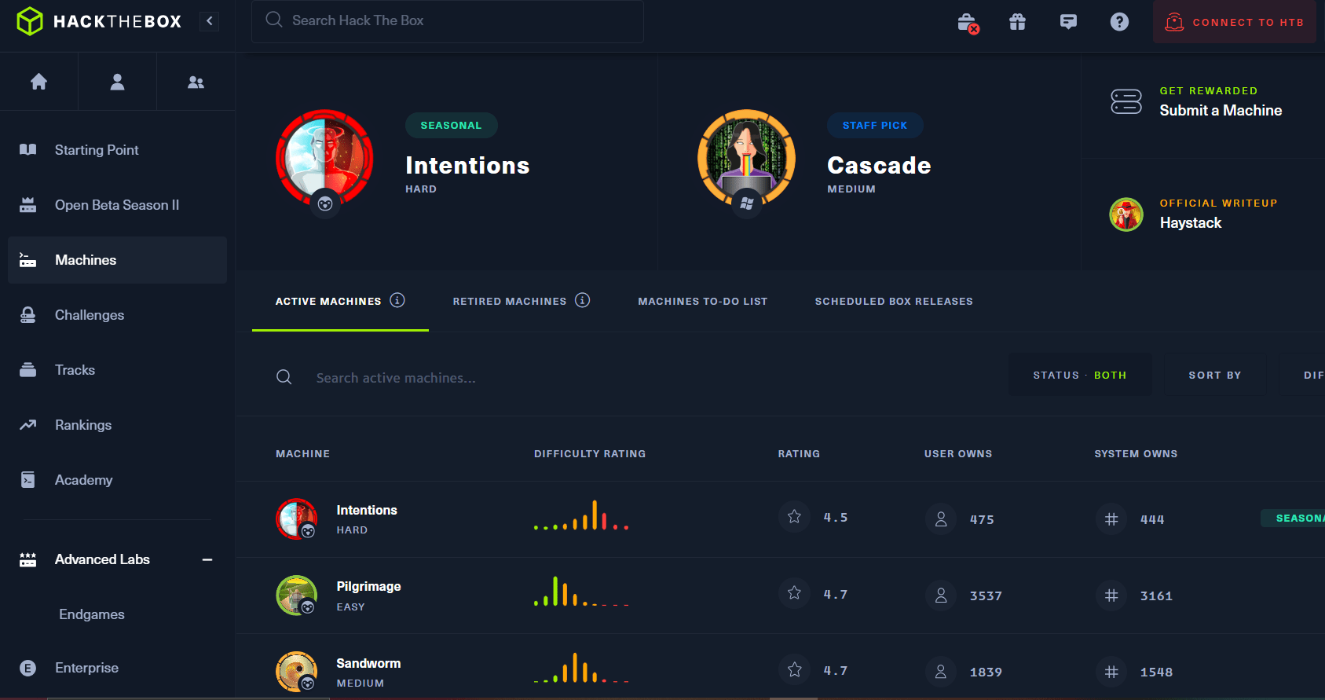This screenshot has width=1325, height=700.
Task: Open the user profile icon tab
Action: [117, 82]
